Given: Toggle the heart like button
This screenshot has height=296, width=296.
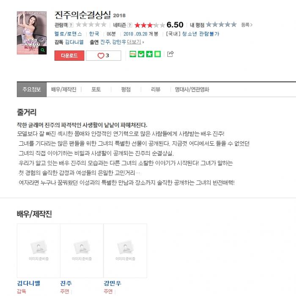Looking at the screenshot, I should [x=104, y=55].
